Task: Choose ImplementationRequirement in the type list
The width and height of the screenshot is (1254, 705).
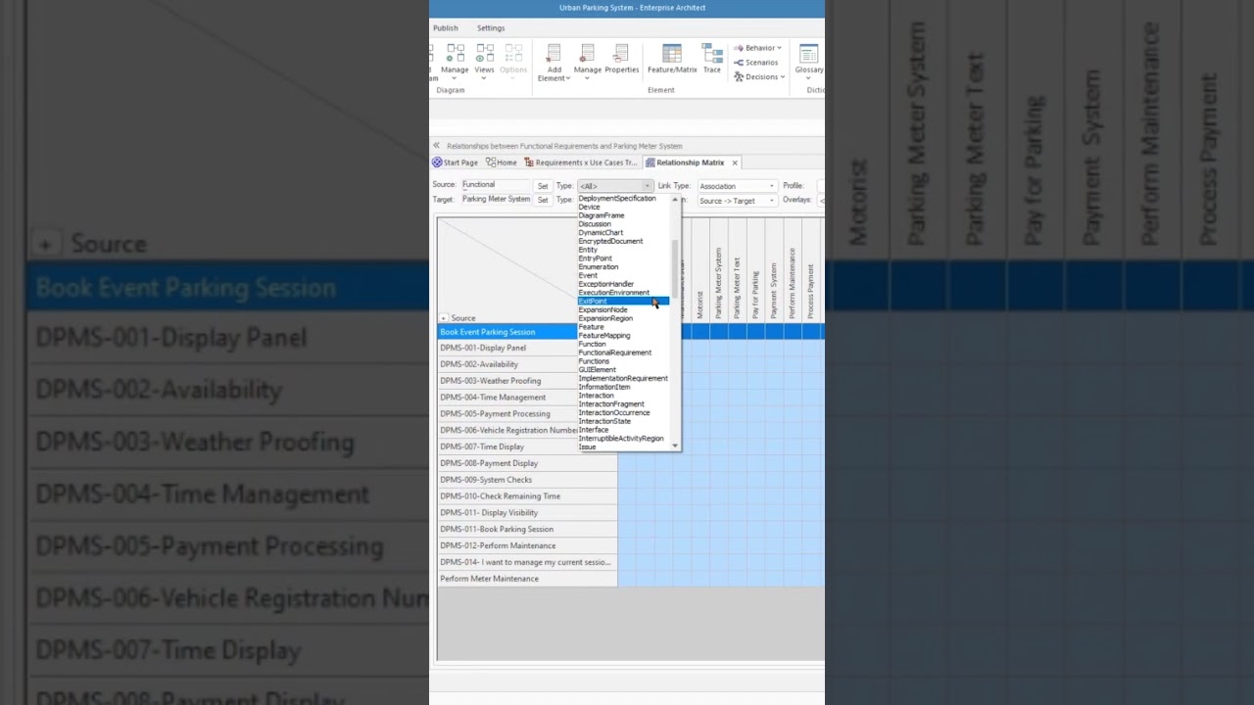Action: pyautogui.click(x=623, y=379)
